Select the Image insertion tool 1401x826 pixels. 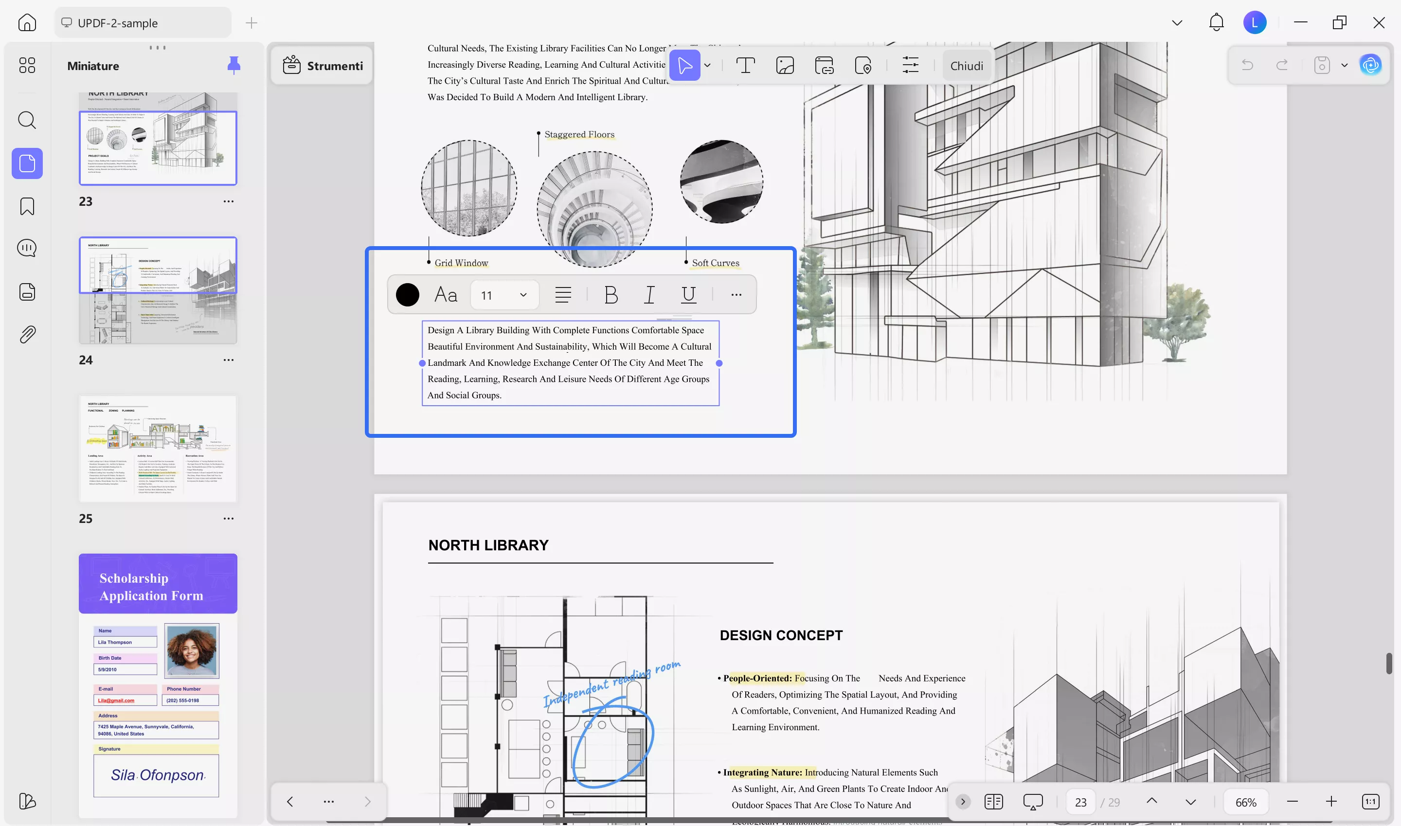click(785, 65)
